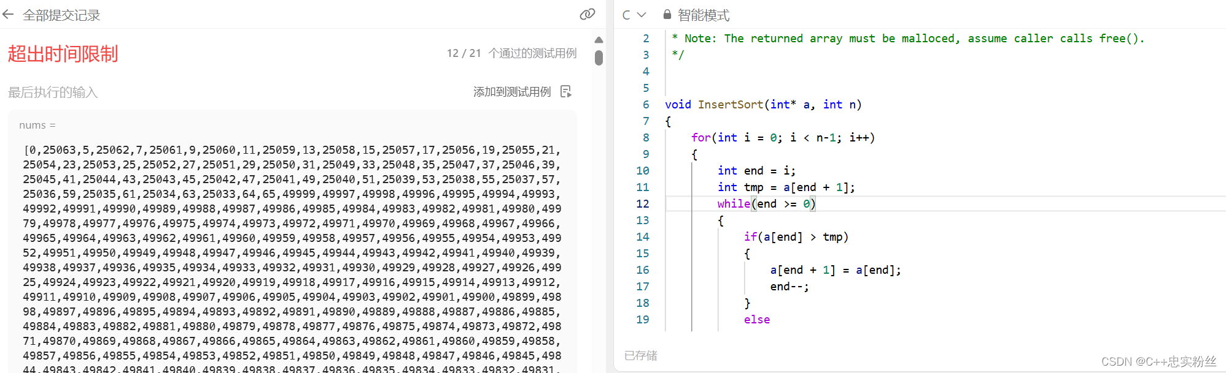Click the Note comment on line 2
The image size is (1226, 373).
click(908, 39)
